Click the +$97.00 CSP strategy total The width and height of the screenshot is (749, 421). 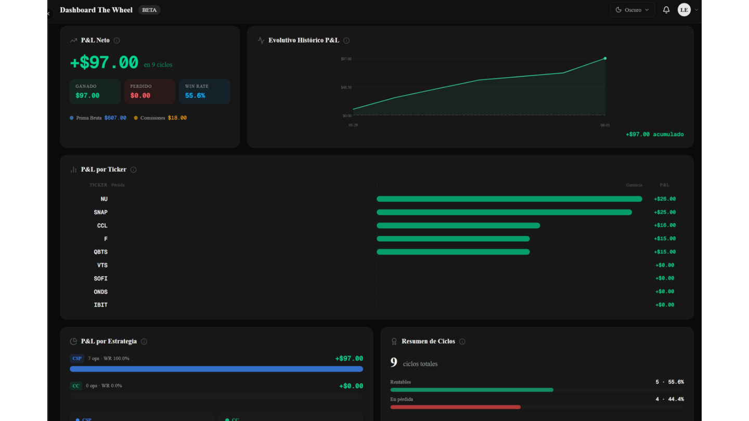point(349,359)
